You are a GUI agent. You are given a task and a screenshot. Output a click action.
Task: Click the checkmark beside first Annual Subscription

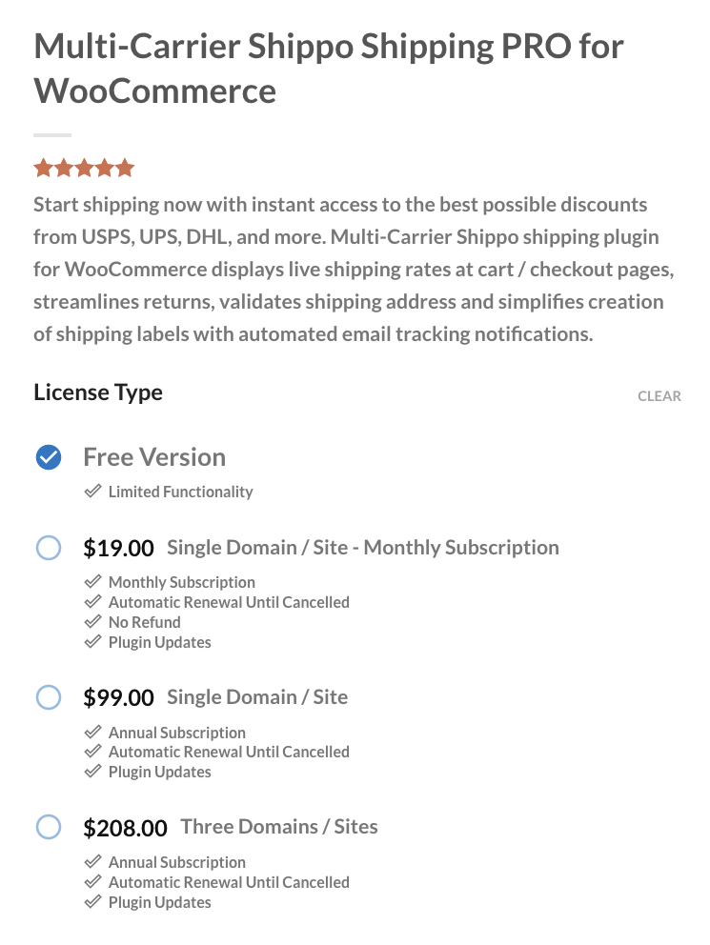click(92, 733)
